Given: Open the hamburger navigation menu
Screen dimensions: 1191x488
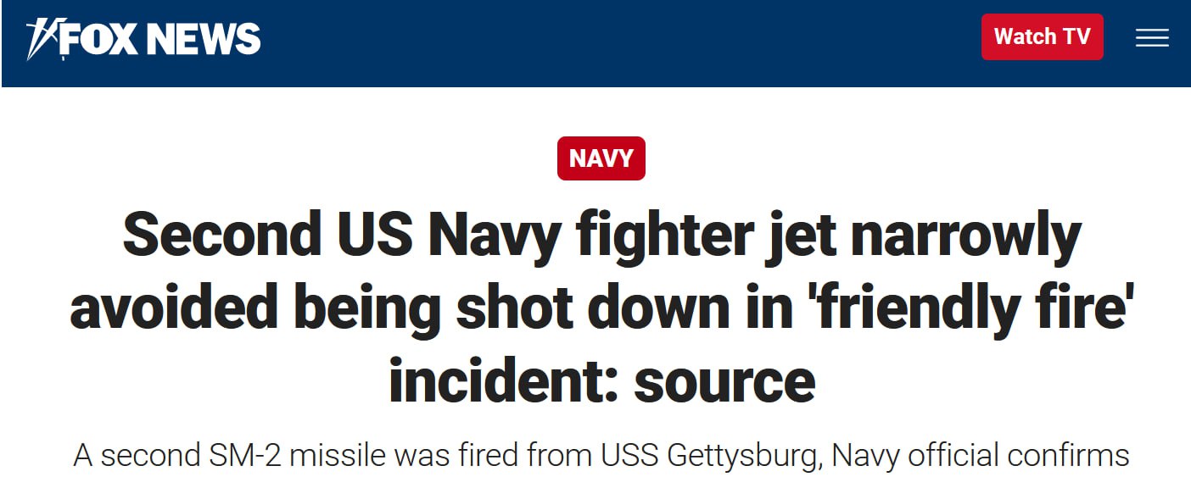Looking at the screenshot, I should coord(1152,37).
